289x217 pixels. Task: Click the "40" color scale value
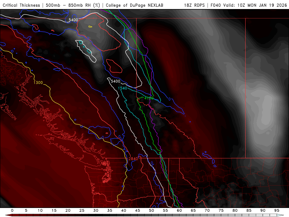124,210
